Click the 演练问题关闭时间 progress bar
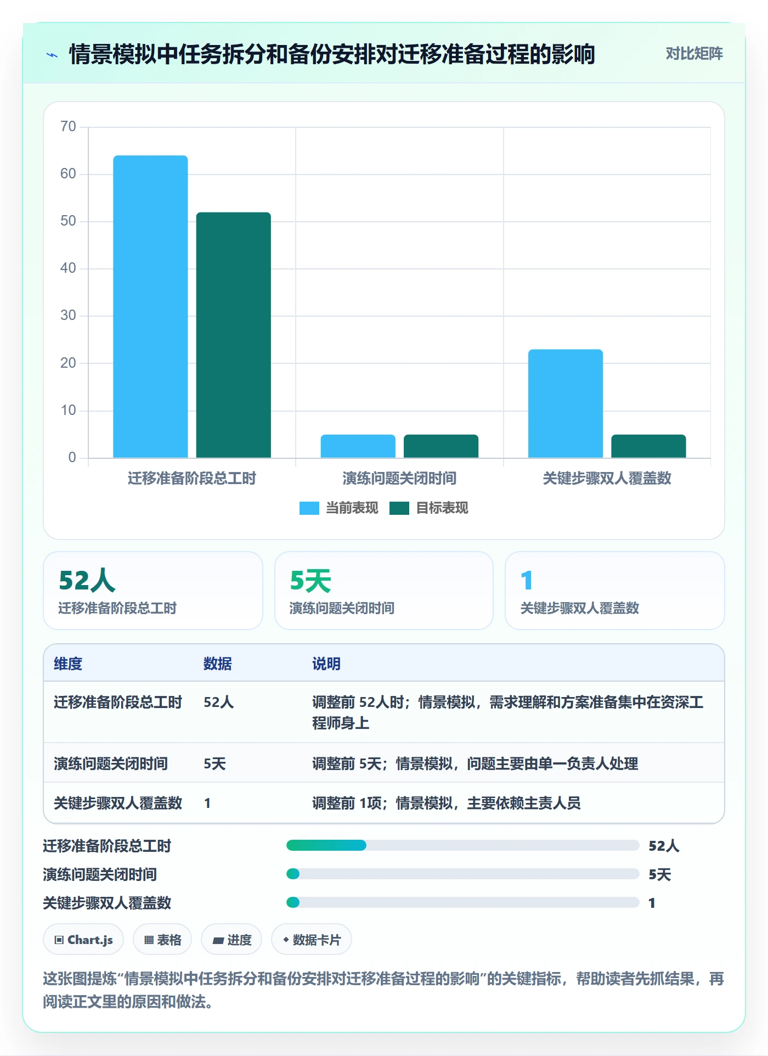Screen dimensions: 768x1056 tap(463, 874)
